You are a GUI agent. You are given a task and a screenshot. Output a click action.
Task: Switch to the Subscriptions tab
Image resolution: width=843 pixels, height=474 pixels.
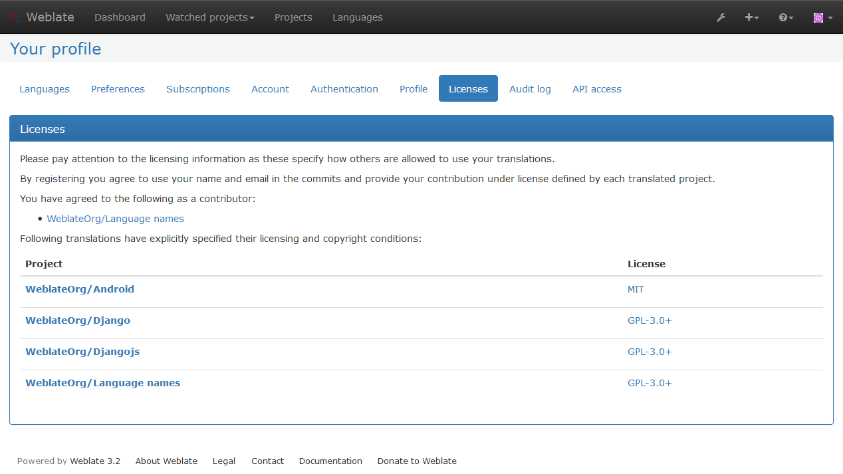click(198, 89)
